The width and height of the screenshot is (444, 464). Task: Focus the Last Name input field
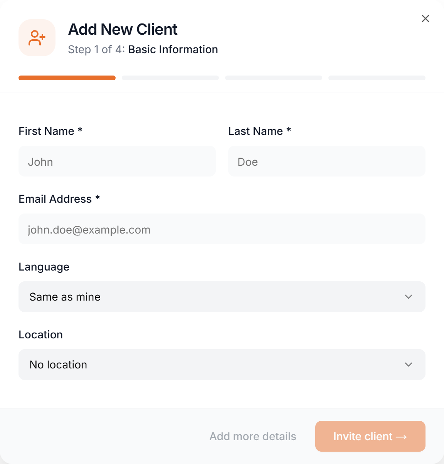coord(327,161)
